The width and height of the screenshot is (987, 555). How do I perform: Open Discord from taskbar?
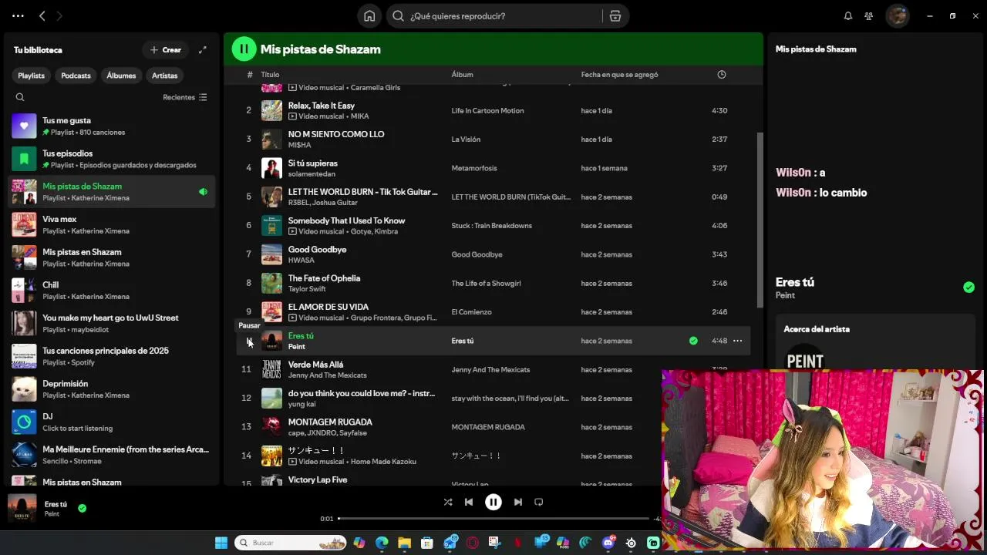tap(608, 543)
